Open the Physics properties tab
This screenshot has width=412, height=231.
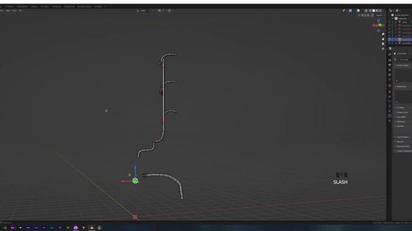tap(389, 107)
